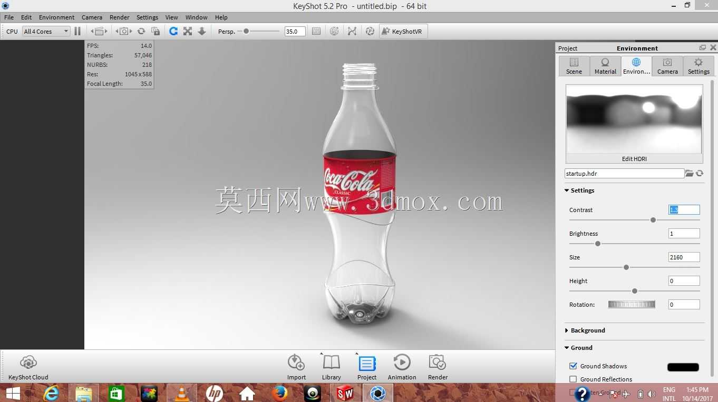The width and height of the screenshot is (718, 402).
Task: Open KeyShot Cloud
Action: tap(28, 367)
